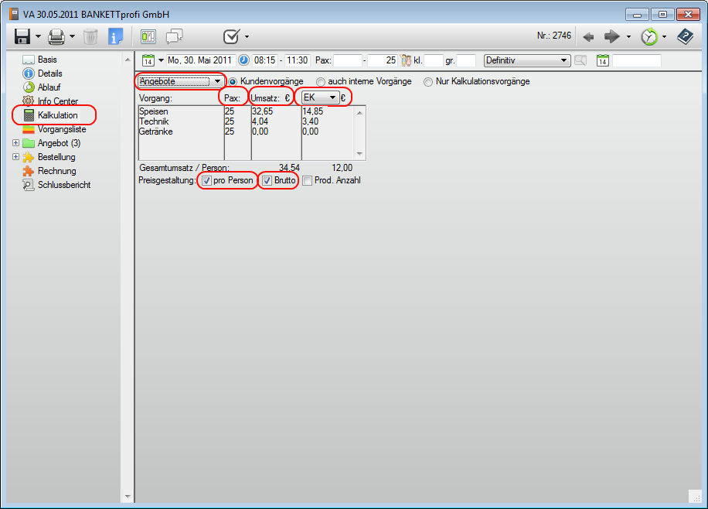708x509 pixels.
Task: Go to previous record with left arrow
Action: (x=588, y=36)
